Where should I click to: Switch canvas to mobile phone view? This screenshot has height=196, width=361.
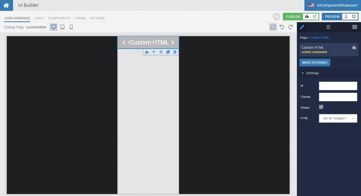(x=71, y=27)
